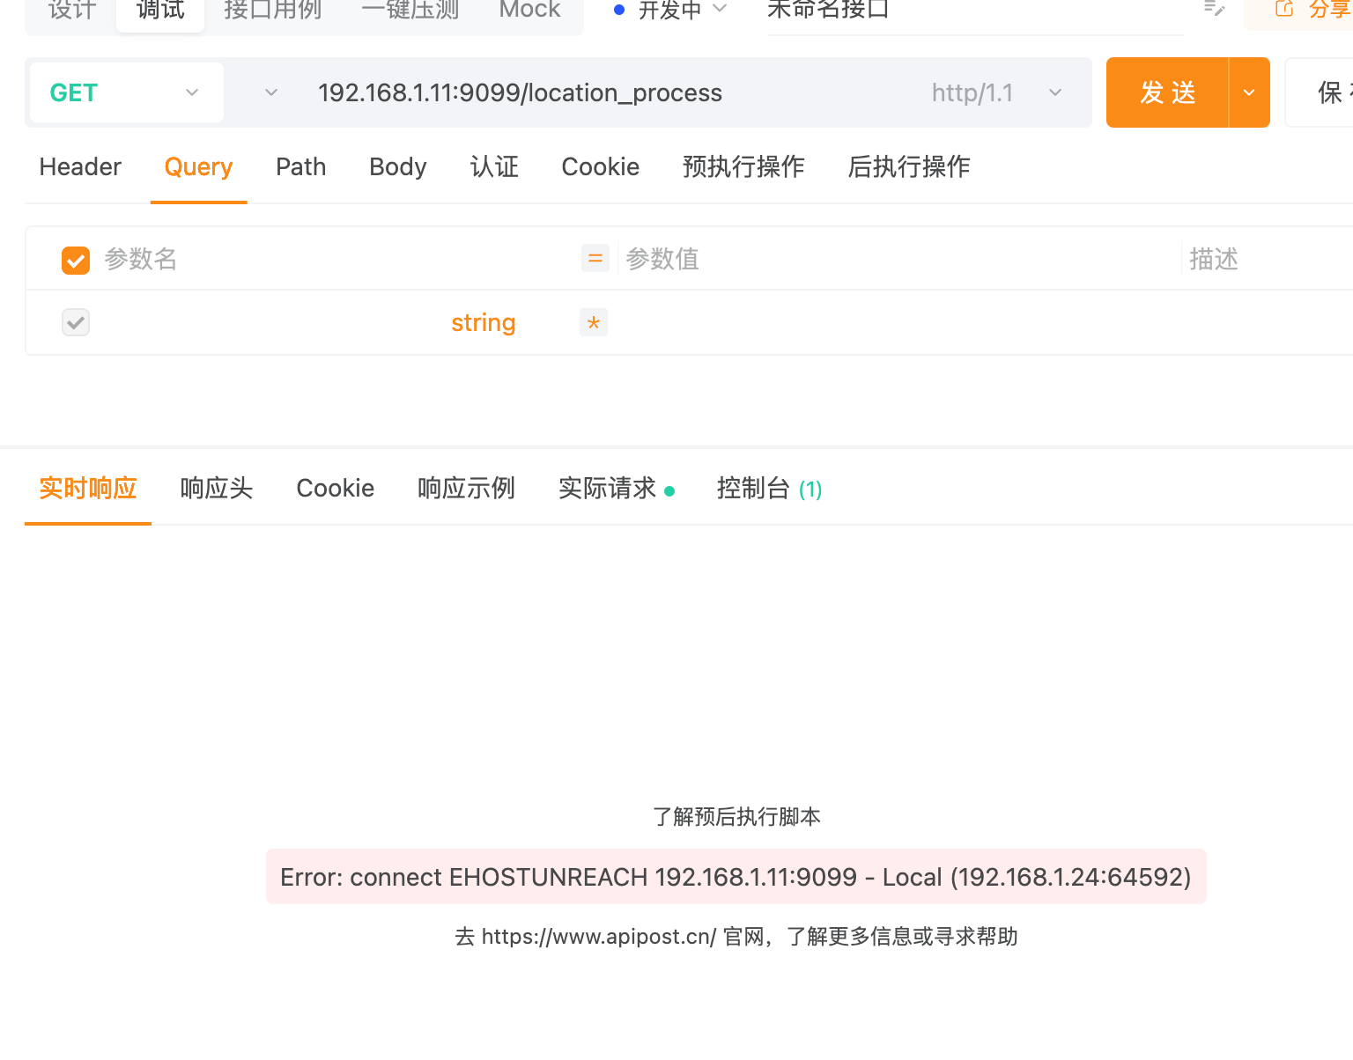Open the 一键压测 tab
Viewport: 1353px width, 1060px height.
(410, 10)
